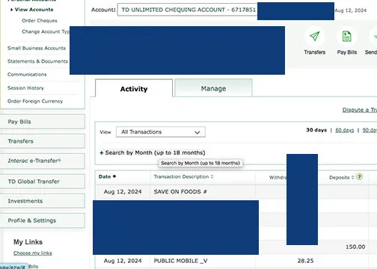Open Change Account Type link
377x269 pixels.
coord(46,31)
